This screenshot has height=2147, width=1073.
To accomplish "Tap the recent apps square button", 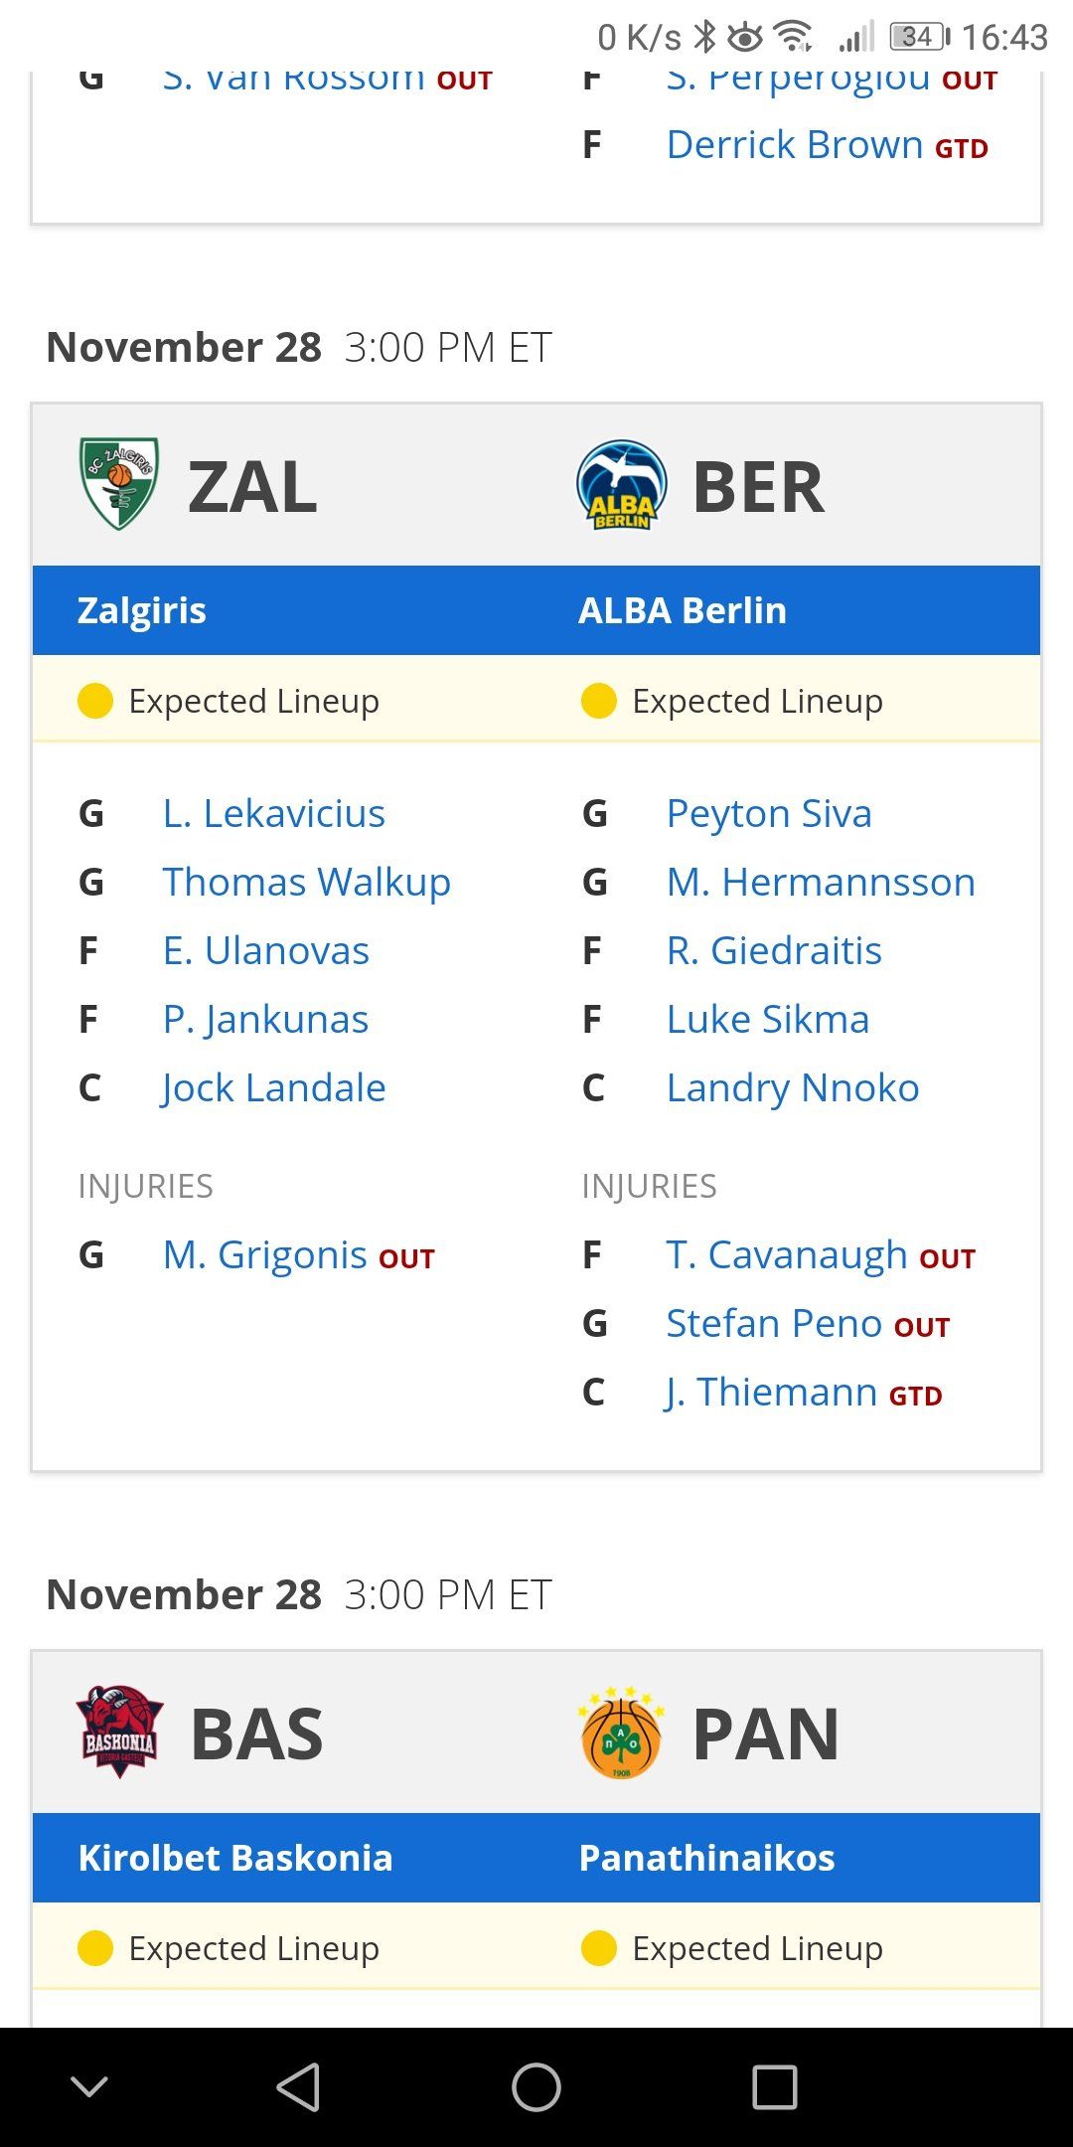I will 775,2086.
